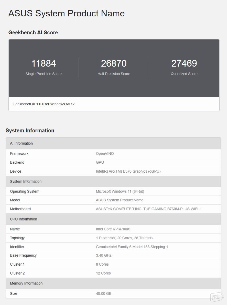227x305 pixels.
Task: Select 'Microsoft Windows 11 (64-bit)' value
Action: (x=120, y=191)
